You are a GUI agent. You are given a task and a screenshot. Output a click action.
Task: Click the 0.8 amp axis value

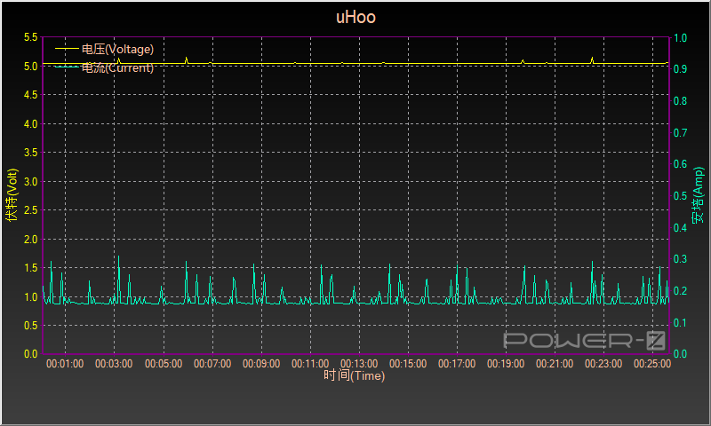(680, 101)
